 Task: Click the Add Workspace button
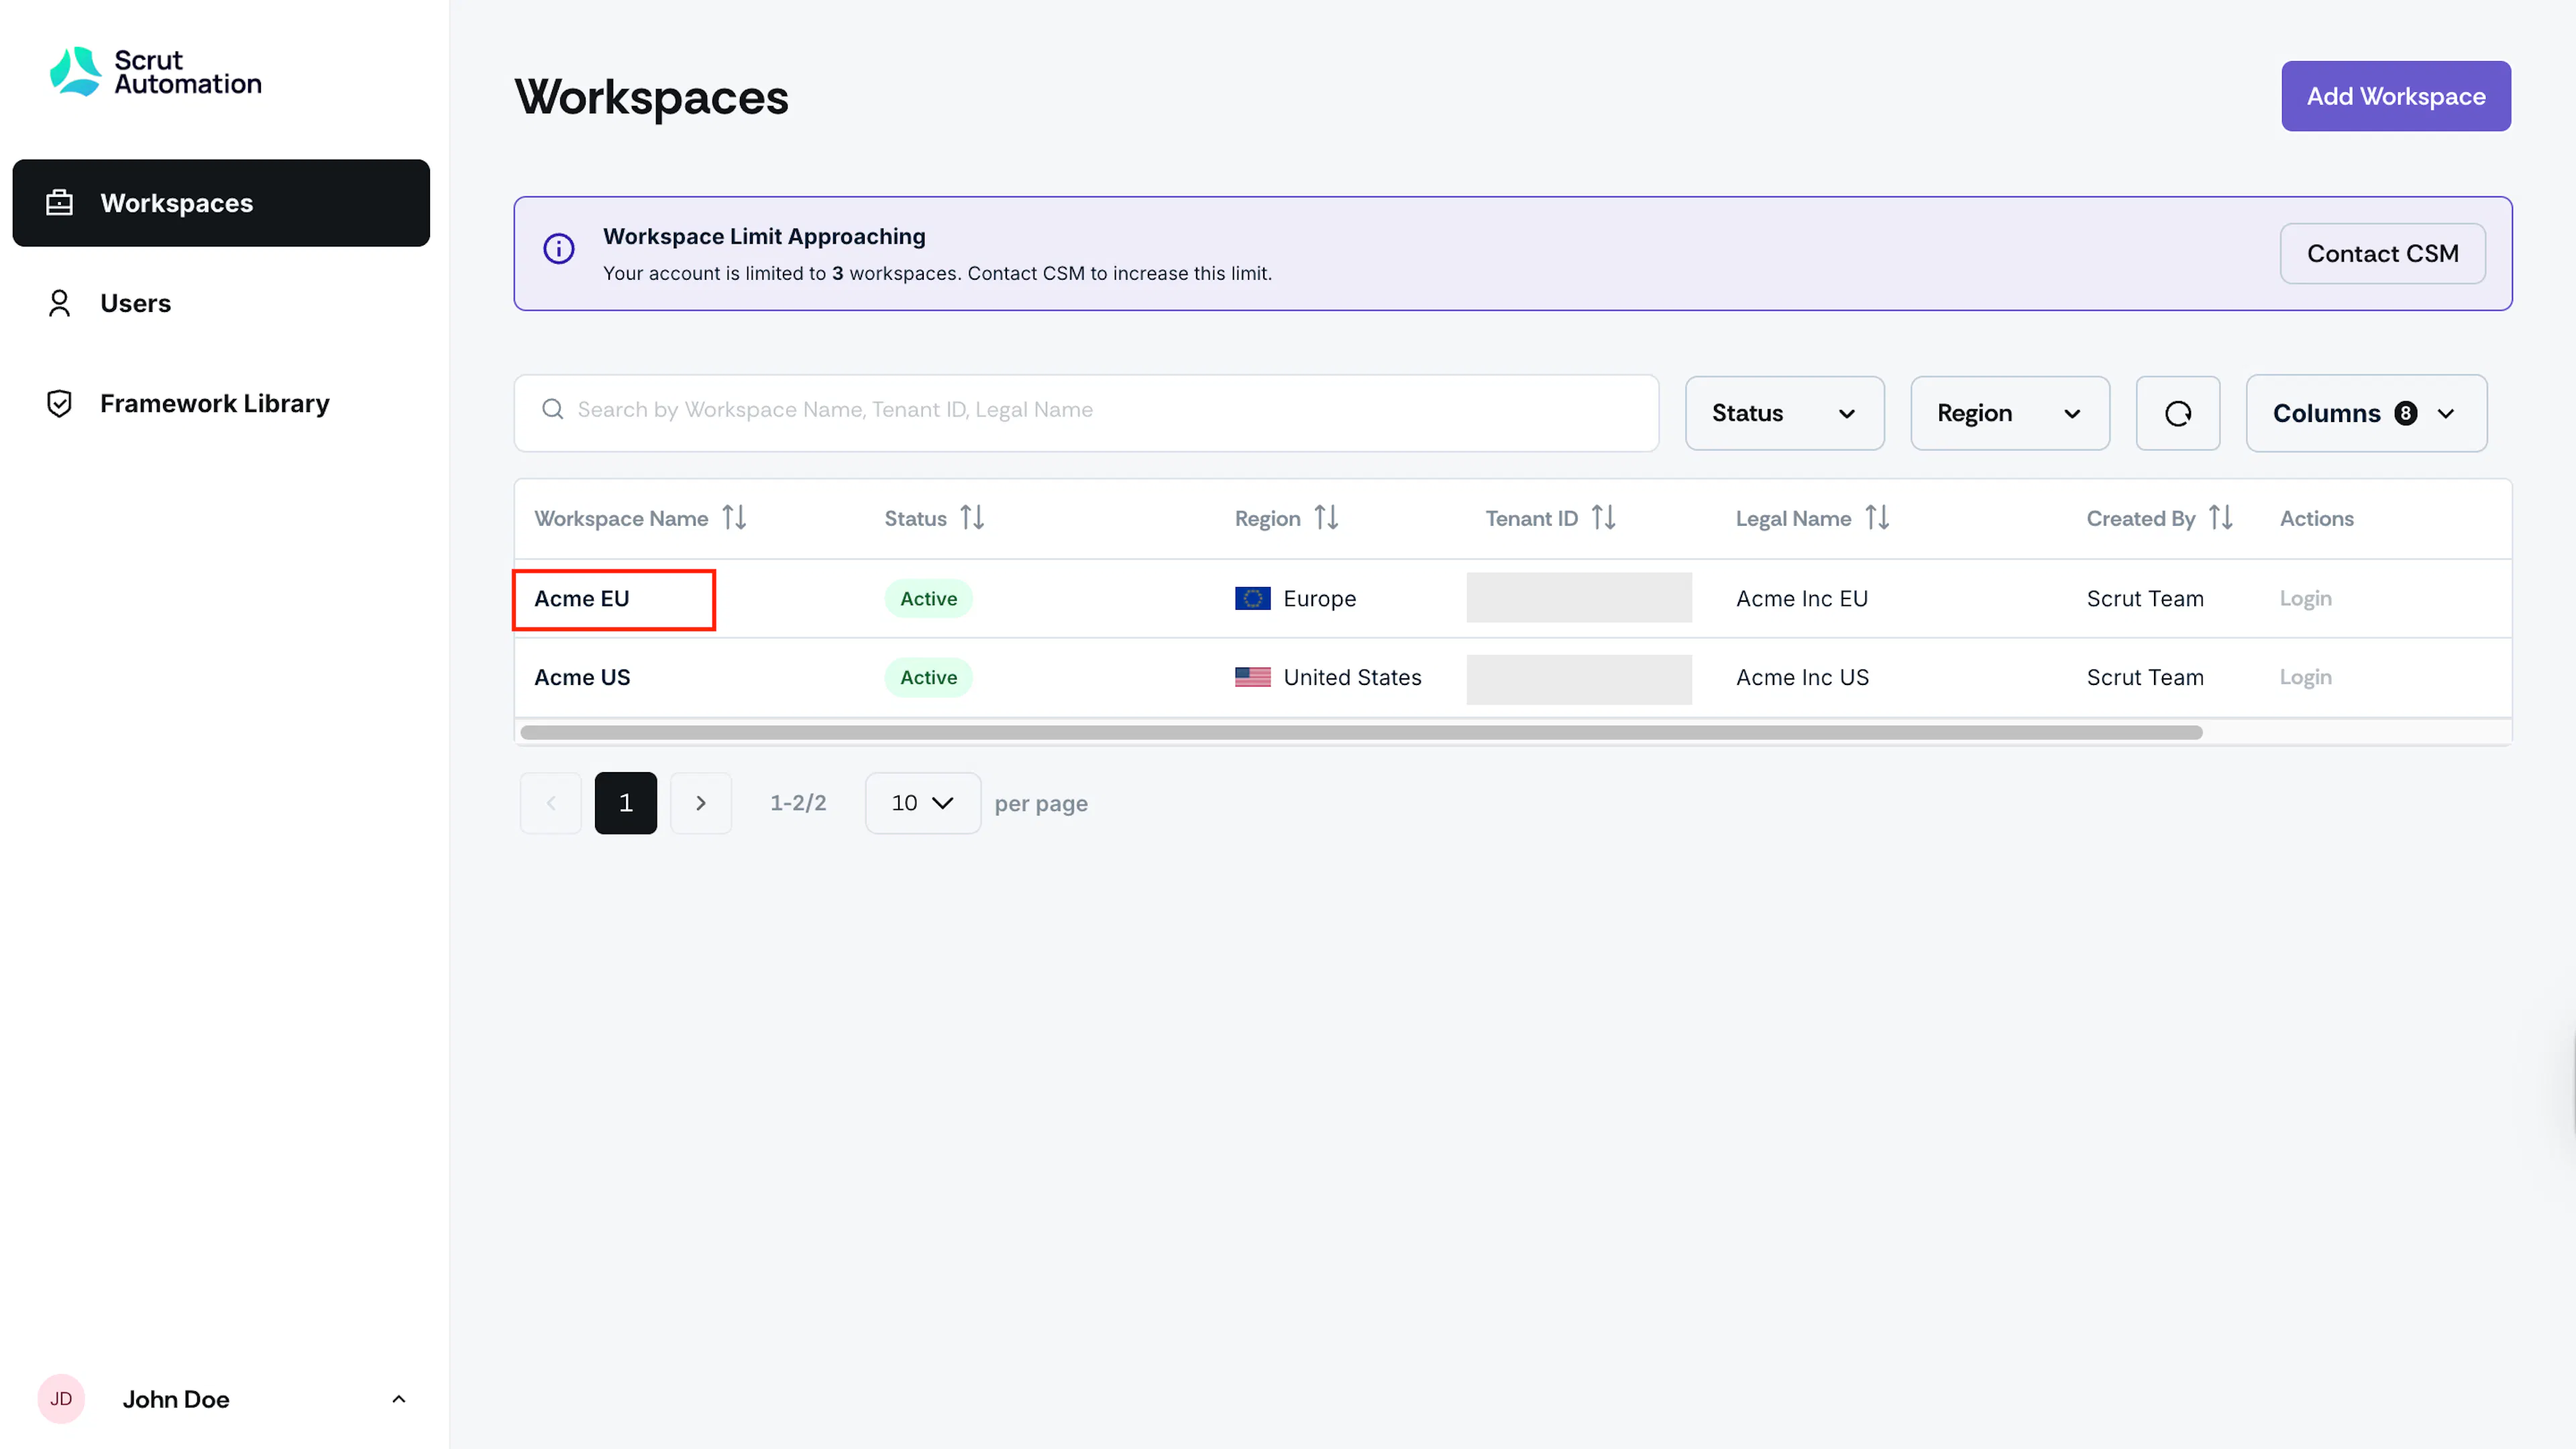(x=2395, y=96)
